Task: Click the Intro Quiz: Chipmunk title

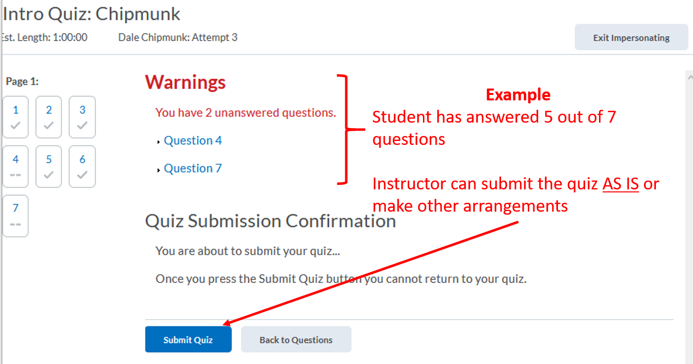Action: 91,14
